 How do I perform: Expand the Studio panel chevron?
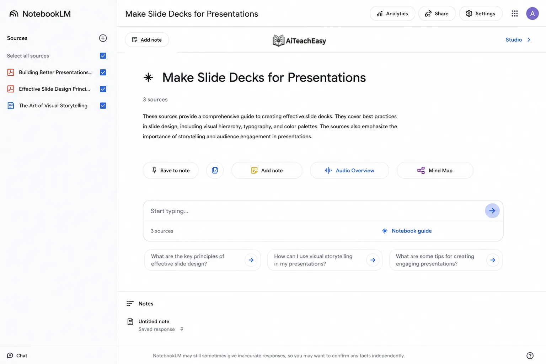(529, 39)
